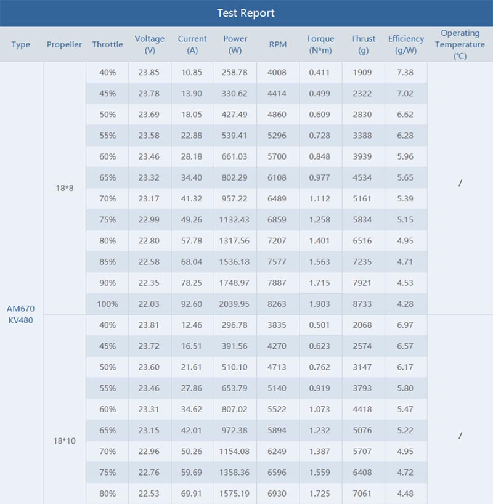Click the Torque (N*m) column header
Image resolution: width=493 pixels, height=504 pixels.
tap(320, 44)
